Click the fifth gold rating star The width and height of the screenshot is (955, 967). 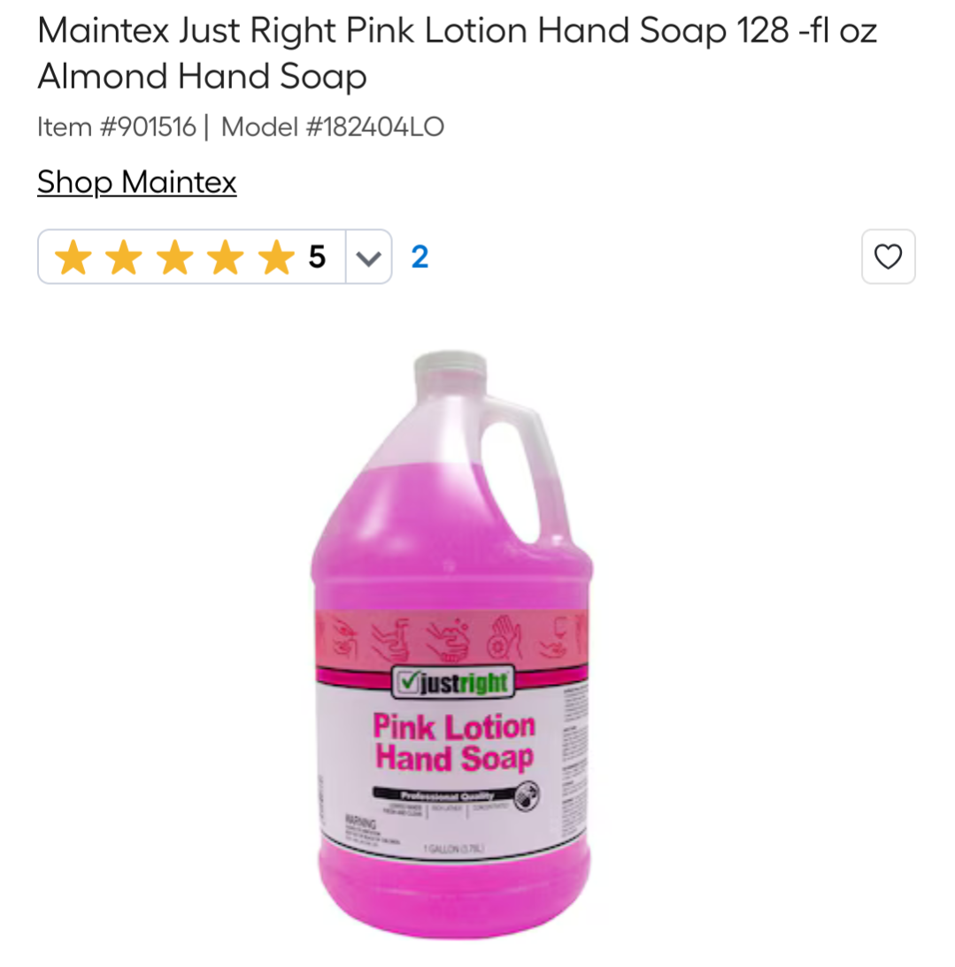coord(276,257)
